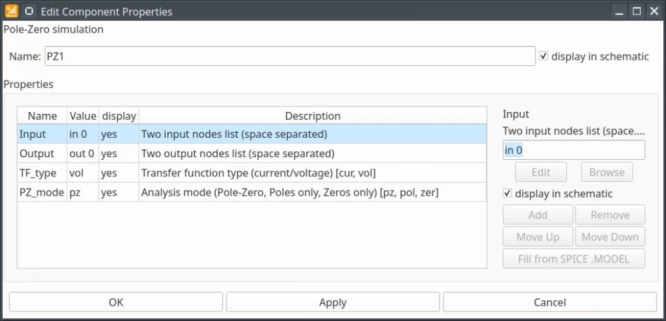
Task: Toggle display in schematic checkbox beside Name
Action: (x=543, y=56)
